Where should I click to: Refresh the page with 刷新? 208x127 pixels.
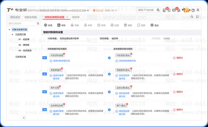click(141, 25)
